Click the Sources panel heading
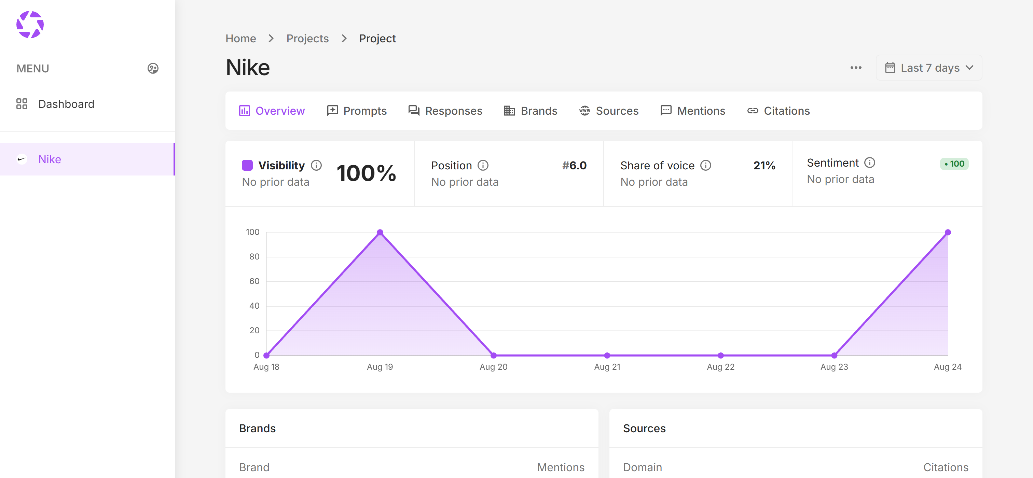 (x=644, y=428)
